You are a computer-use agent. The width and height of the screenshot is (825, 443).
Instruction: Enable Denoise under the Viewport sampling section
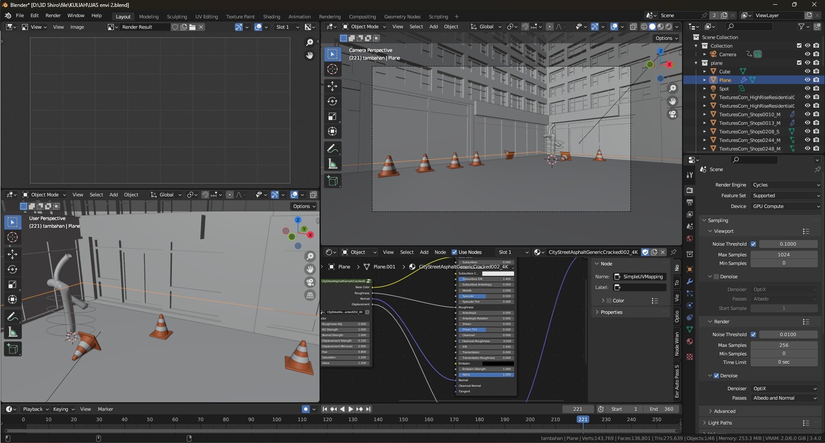[717, 276]
